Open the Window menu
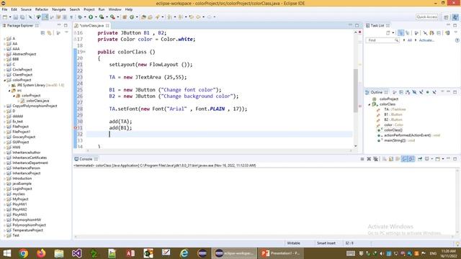461x259 pixels. pyautogui.click(x=115, y=9)
